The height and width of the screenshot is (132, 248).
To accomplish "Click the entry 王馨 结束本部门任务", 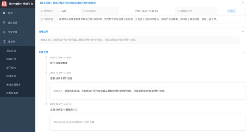I will 61,79.
